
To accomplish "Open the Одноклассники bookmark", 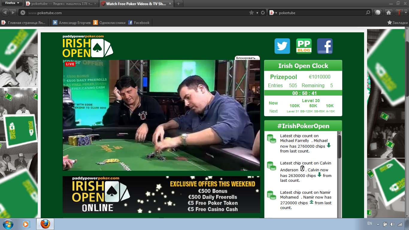I will pos(109,22).
